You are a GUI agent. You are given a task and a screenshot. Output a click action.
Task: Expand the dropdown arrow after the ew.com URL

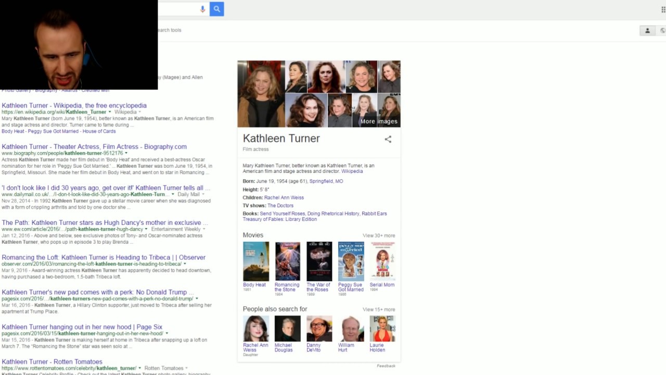pos(146,229)
